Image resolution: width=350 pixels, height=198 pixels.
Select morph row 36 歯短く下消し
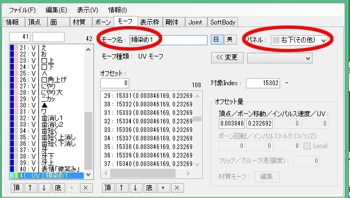[47, 143]
